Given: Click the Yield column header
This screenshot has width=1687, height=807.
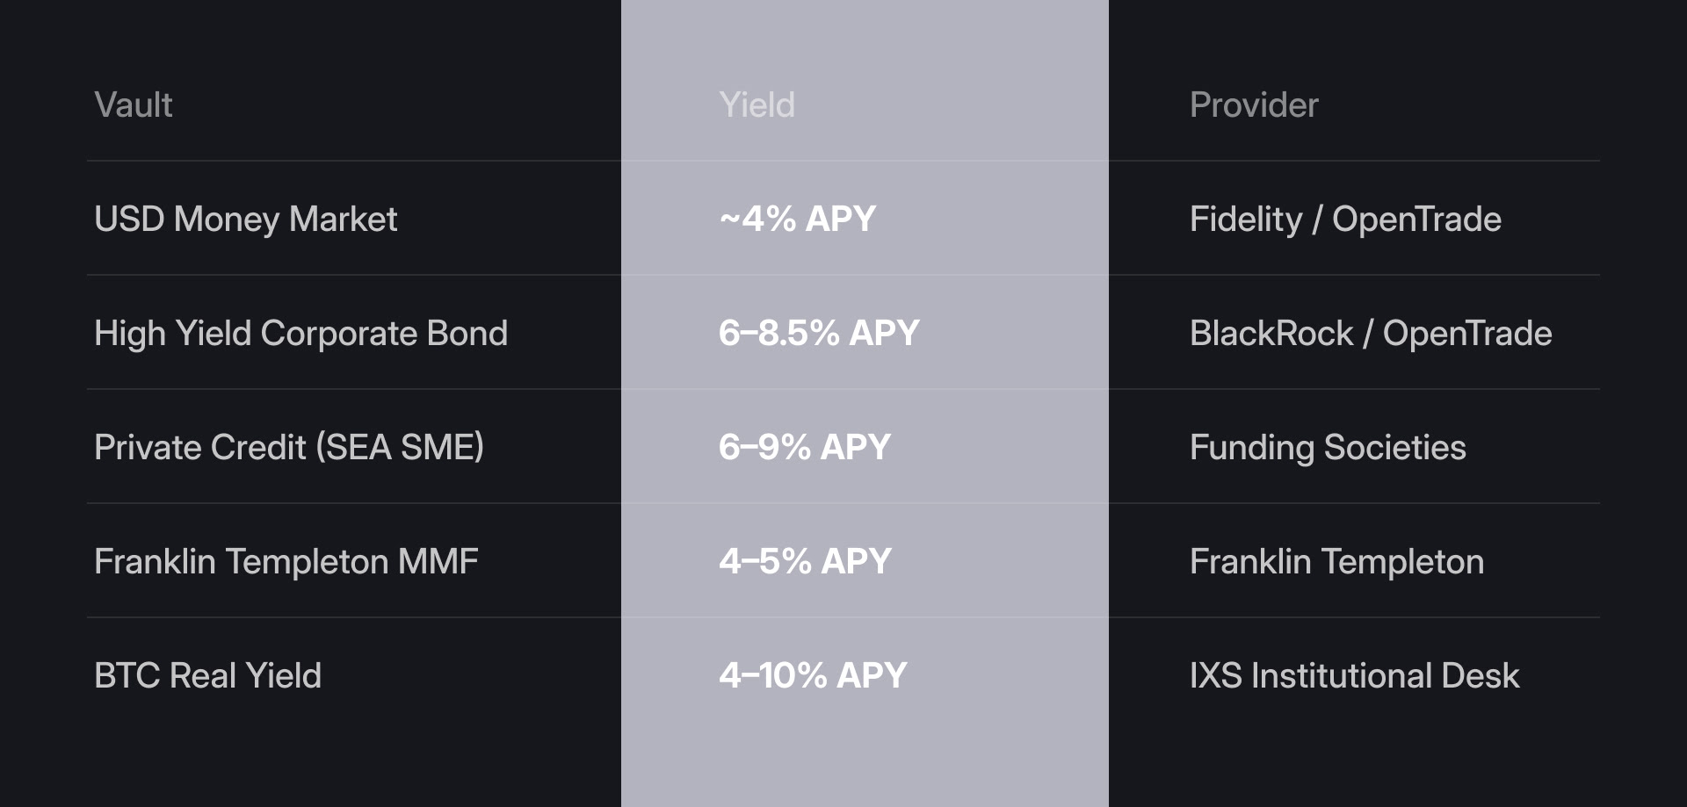Looking at the screenshot, I should tap(757, 105).
